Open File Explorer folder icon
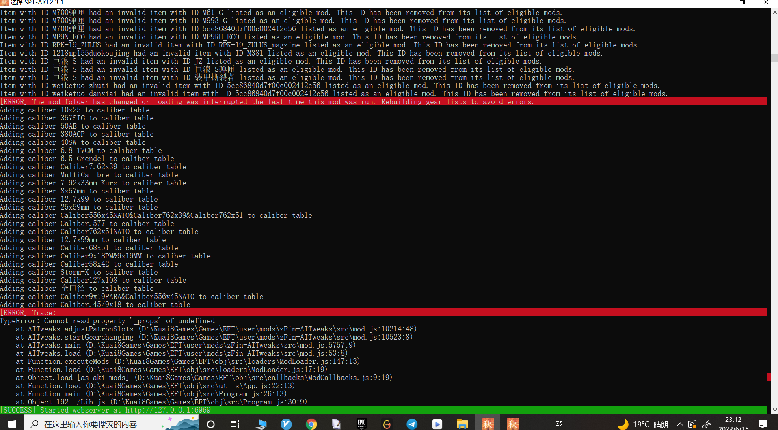Image resolution: width=778 pixels, height=430 pixels. (x=462, y=424)
